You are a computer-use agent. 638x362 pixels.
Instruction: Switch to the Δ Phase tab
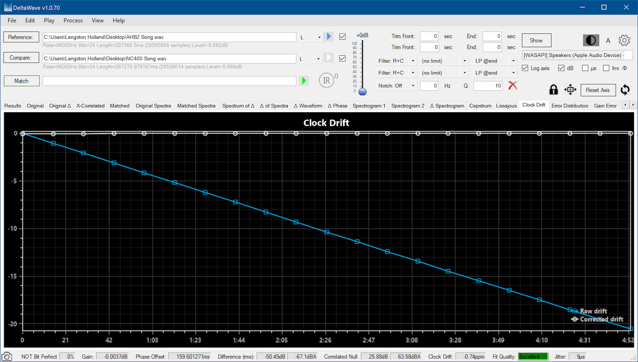(337, 106)
